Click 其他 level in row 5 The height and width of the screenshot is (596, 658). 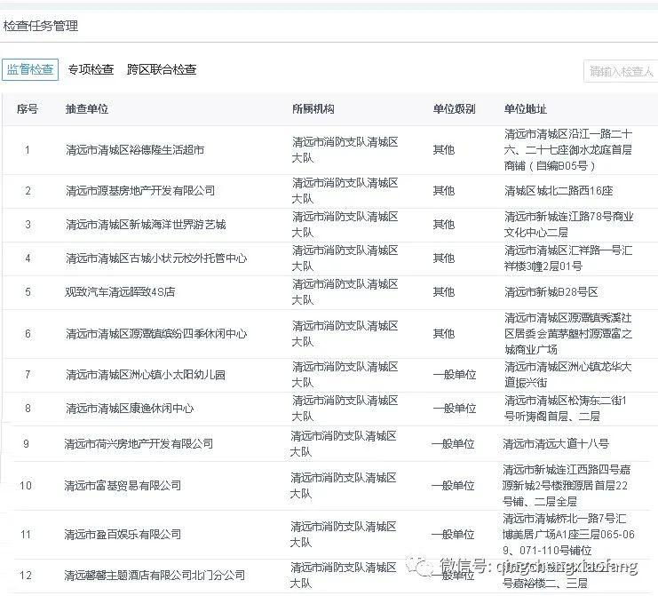[x=444, y=291]
